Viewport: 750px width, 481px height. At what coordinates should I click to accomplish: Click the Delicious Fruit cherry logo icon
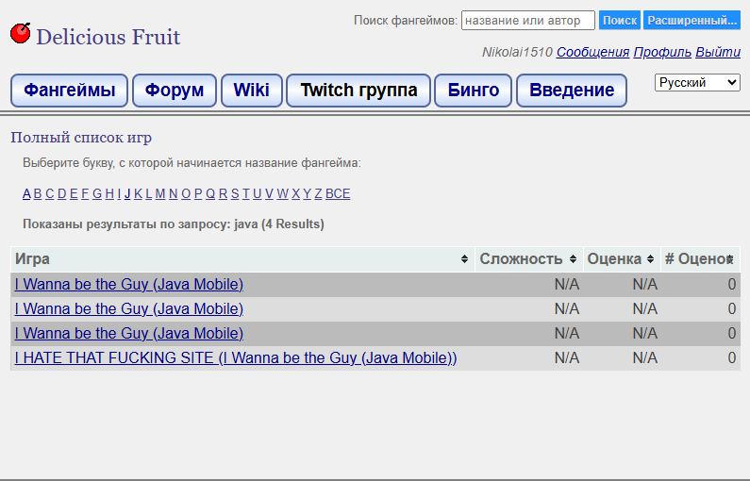click(x=21, y=33)
